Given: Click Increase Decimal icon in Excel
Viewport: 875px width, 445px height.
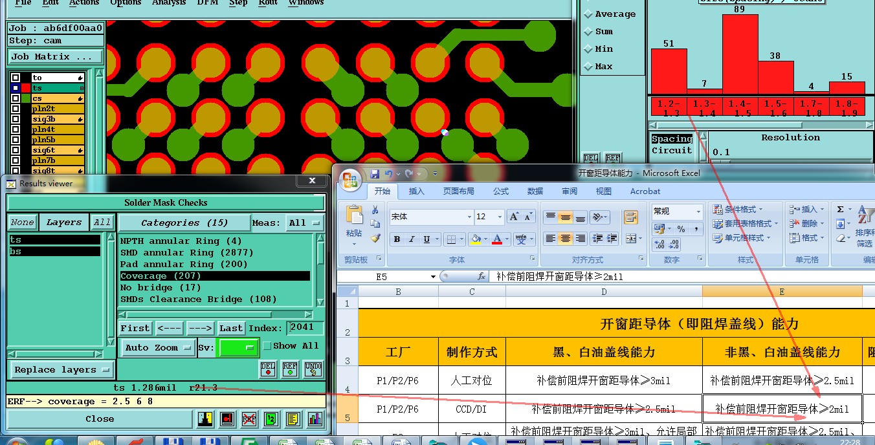Looking at the screenshot, I should click(659, 244).
